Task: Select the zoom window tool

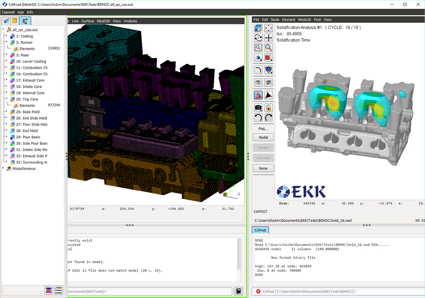Action: click(258, 48)
